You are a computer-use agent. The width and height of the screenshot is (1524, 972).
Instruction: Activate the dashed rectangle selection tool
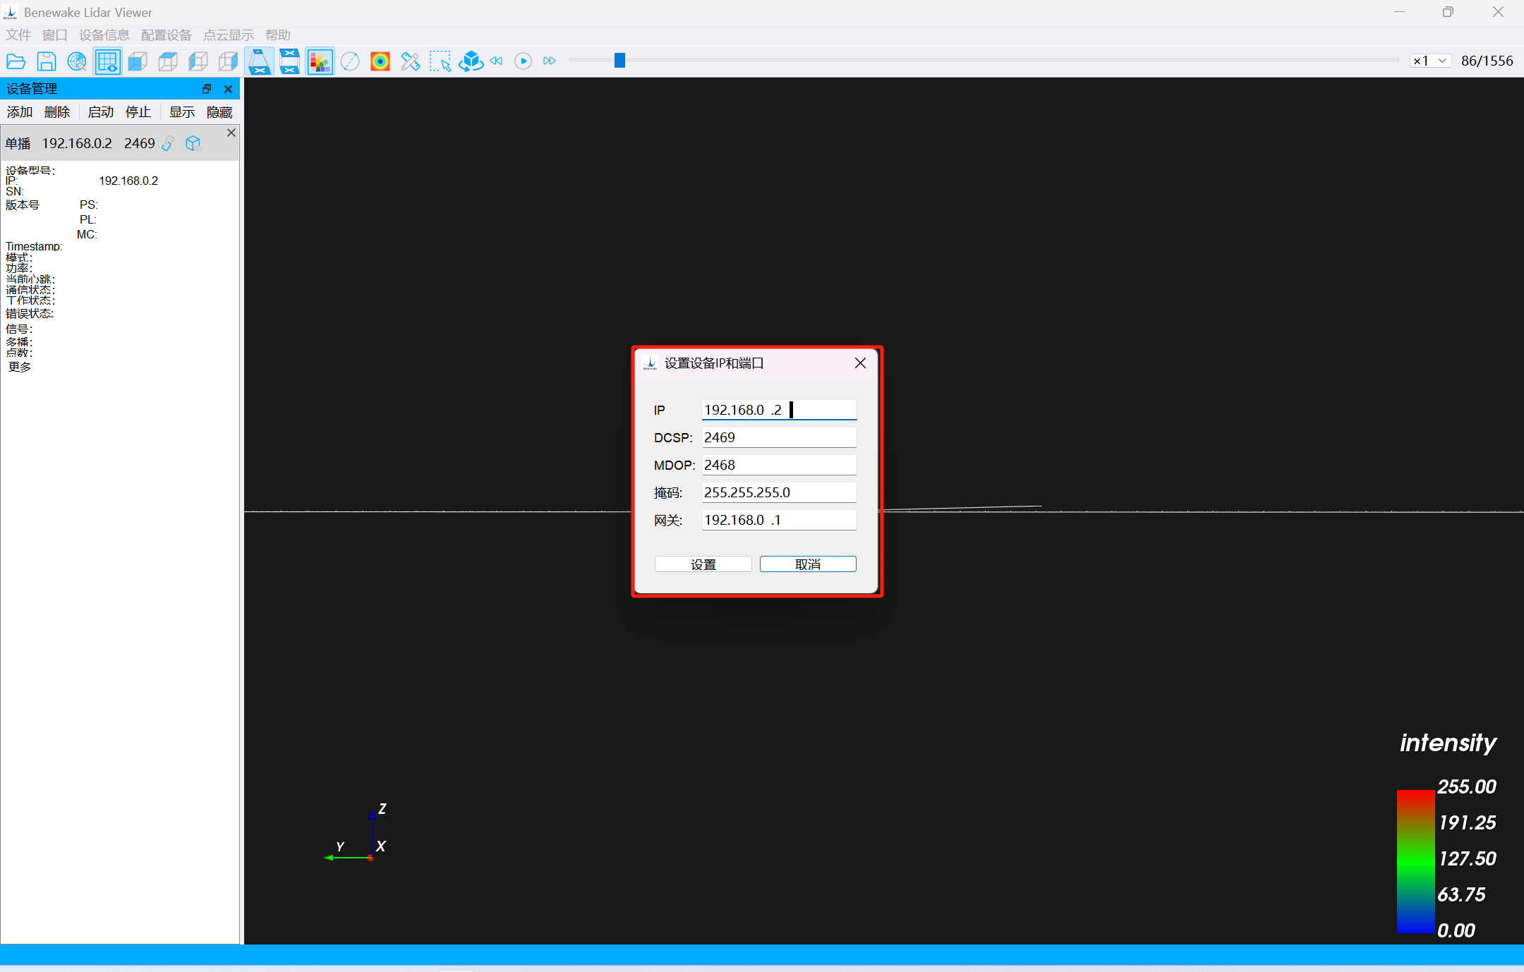(440, 61)
